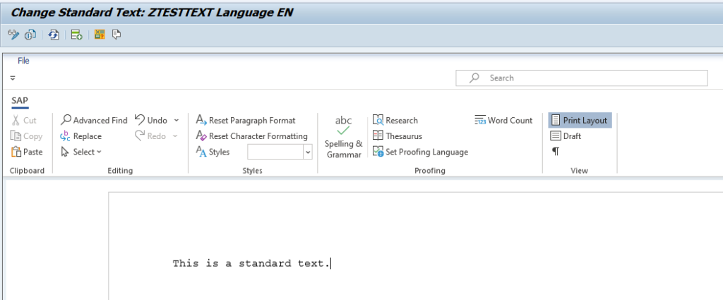Screen dimensions: 723x300
Task: Click the refresh arrows toolbar icon
Action: pos(54,35)
